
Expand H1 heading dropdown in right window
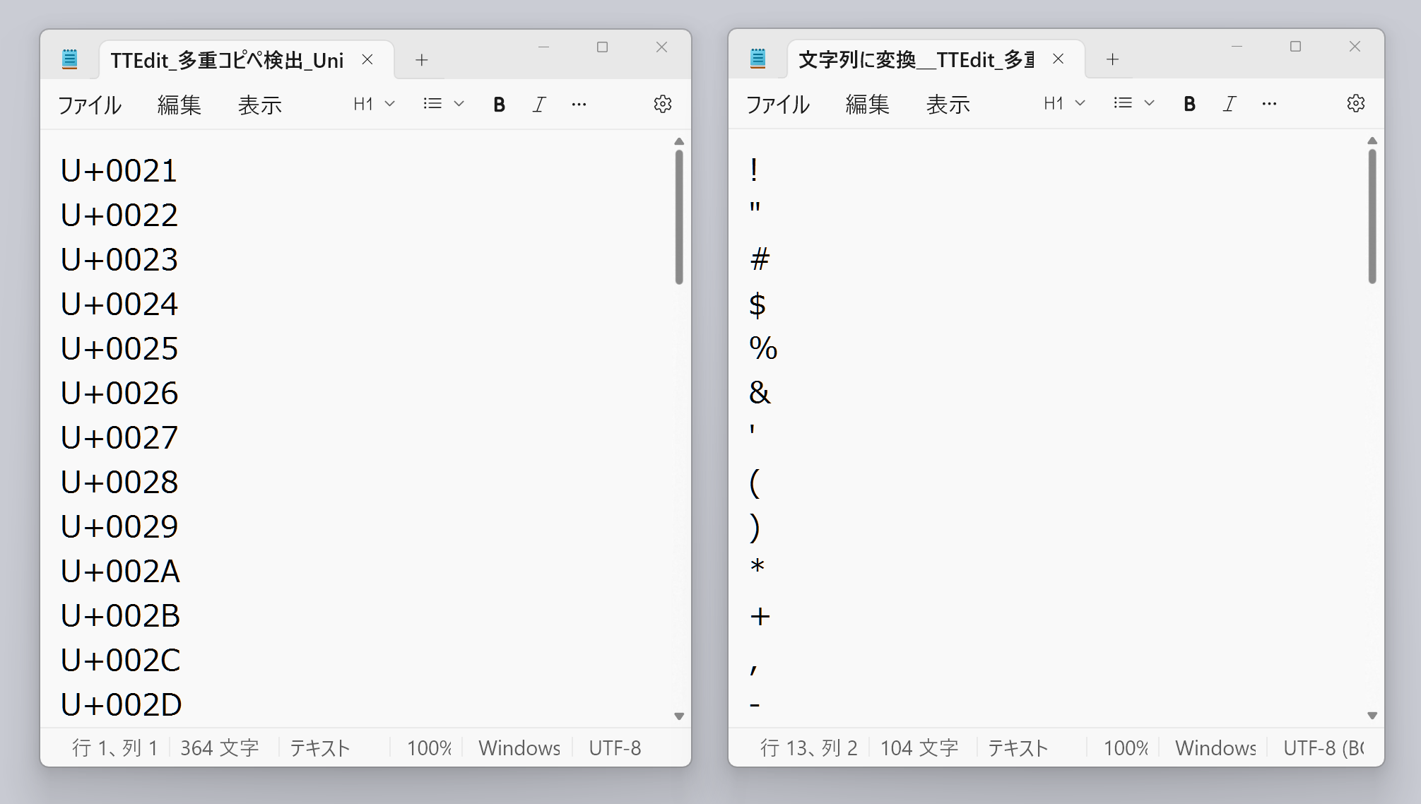[x=1064, y=104]
